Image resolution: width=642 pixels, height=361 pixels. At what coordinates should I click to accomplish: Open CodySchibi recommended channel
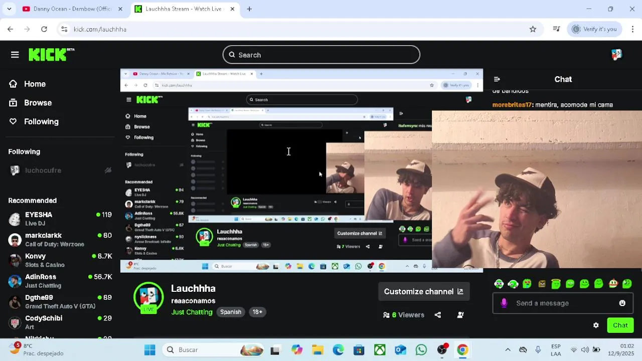click(60, 322)
